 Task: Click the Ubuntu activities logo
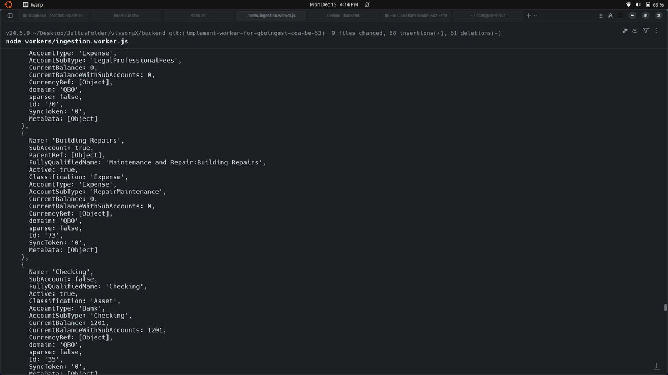[x=9, y=4]
